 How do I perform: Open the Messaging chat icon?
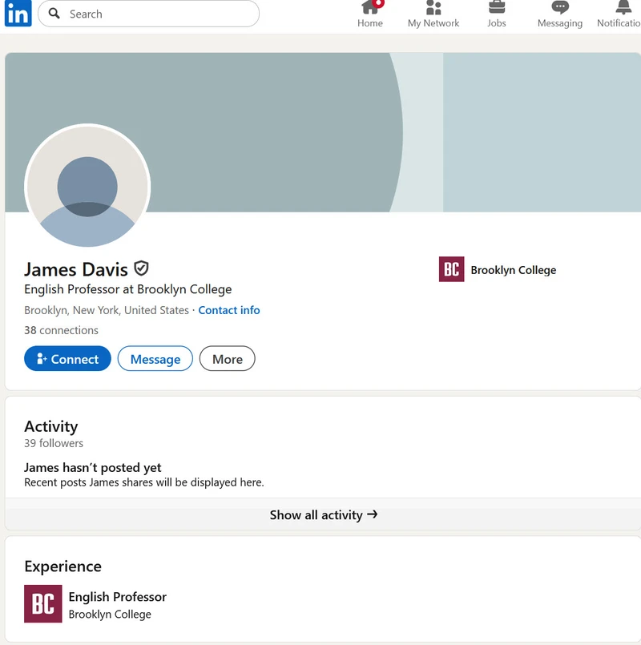(560, 7)
